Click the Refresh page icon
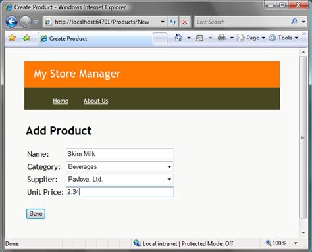Image resolution: width=312 pixels, height=252 pixels. click(173, 22)
